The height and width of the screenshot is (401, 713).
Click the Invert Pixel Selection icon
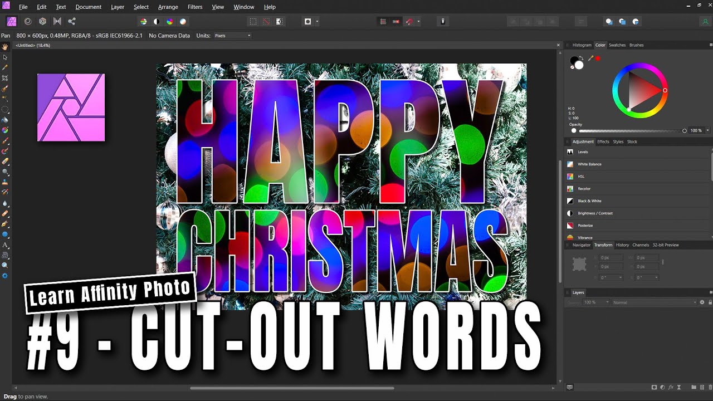point(280,22)
